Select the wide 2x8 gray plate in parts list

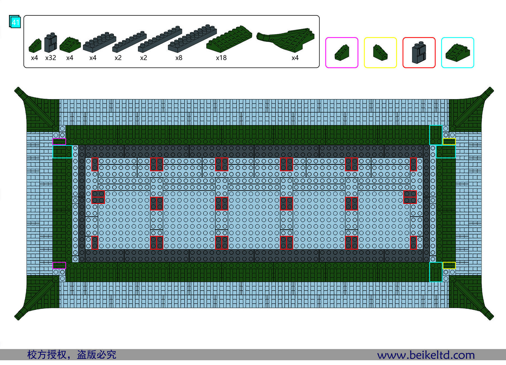tap(192, 38)
